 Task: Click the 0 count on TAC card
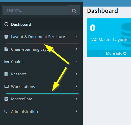coord(93,28)
